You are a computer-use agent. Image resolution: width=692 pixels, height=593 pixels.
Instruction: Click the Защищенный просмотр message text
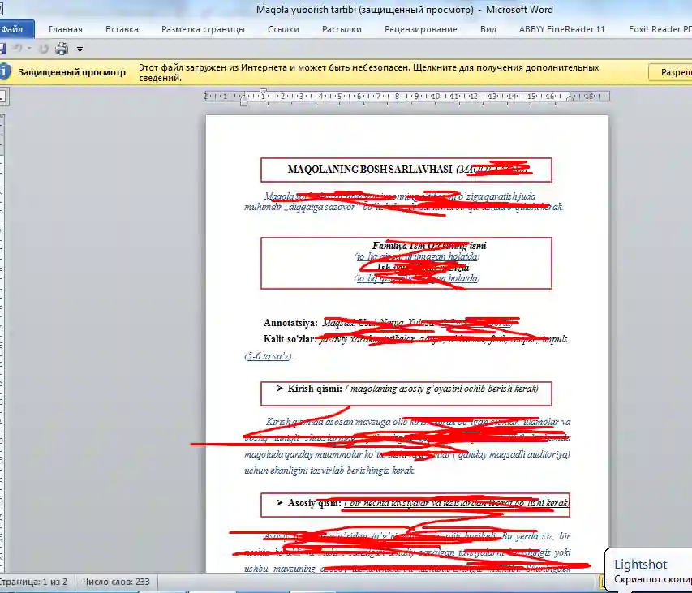72,72
